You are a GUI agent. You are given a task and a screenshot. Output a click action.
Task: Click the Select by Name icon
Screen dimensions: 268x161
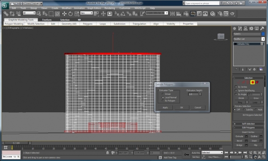coord(45,13)
